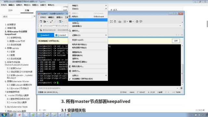208x117 pixels.
Task: Click the hamburger menu icon beside compose bar
Action: [181, 88]
